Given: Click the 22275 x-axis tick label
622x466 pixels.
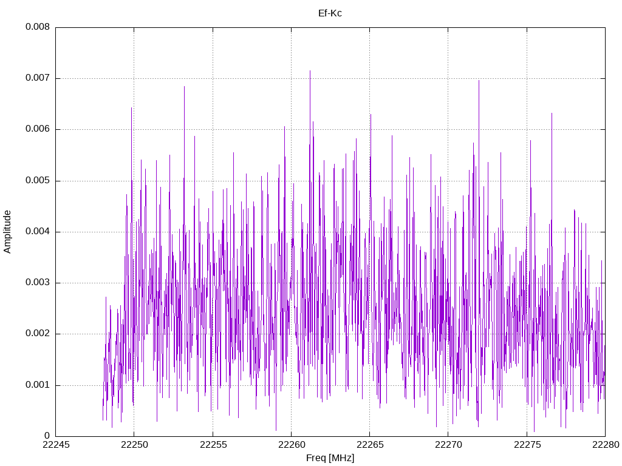Looking at the screenshot, I should click(x=527, y=445).
